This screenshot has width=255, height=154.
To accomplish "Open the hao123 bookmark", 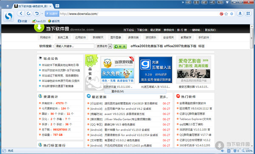I will tap(39, 21).
